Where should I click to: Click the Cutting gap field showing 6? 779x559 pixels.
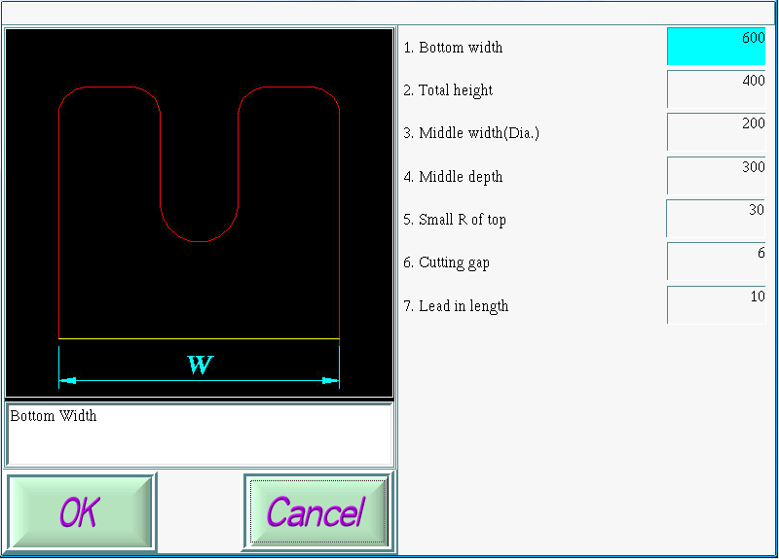[716, 262]
